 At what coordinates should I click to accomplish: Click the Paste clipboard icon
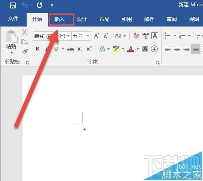[x=11, y=36]
